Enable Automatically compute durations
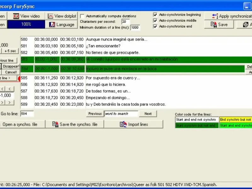 click(x=82, y=16)
